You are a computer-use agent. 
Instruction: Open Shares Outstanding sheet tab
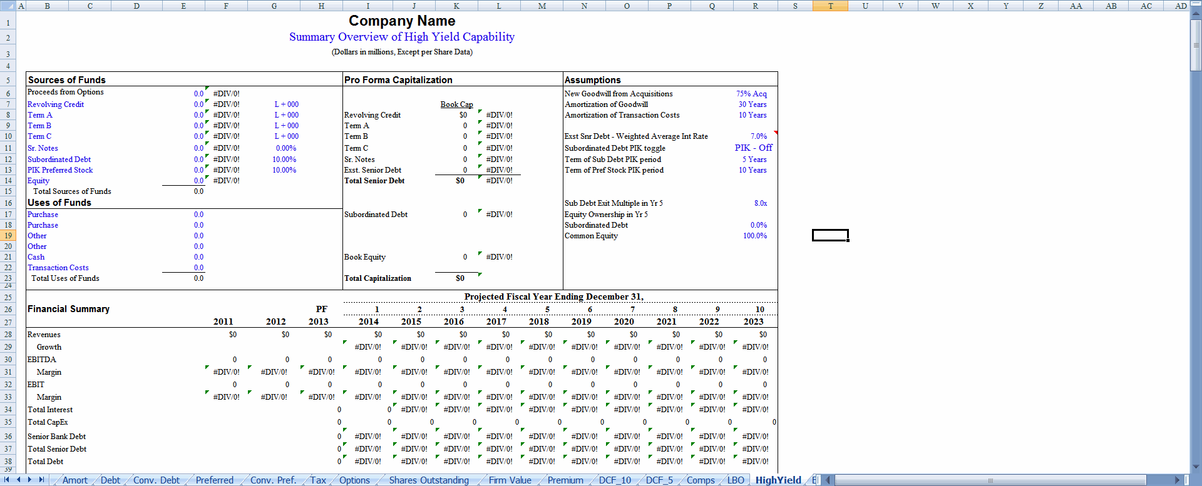click(429, 480)
